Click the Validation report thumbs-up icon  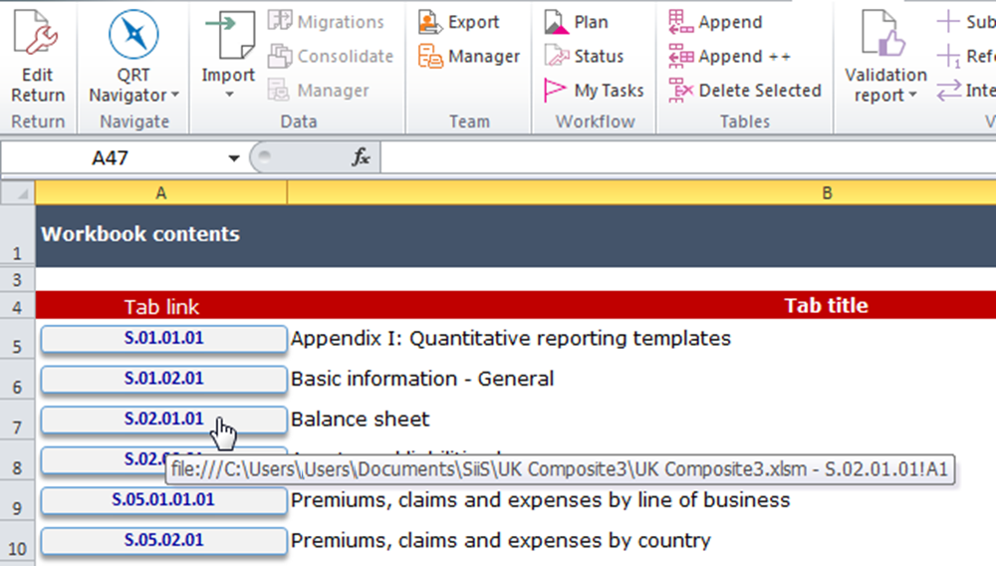pyautogui.click(x=883, y=34)
